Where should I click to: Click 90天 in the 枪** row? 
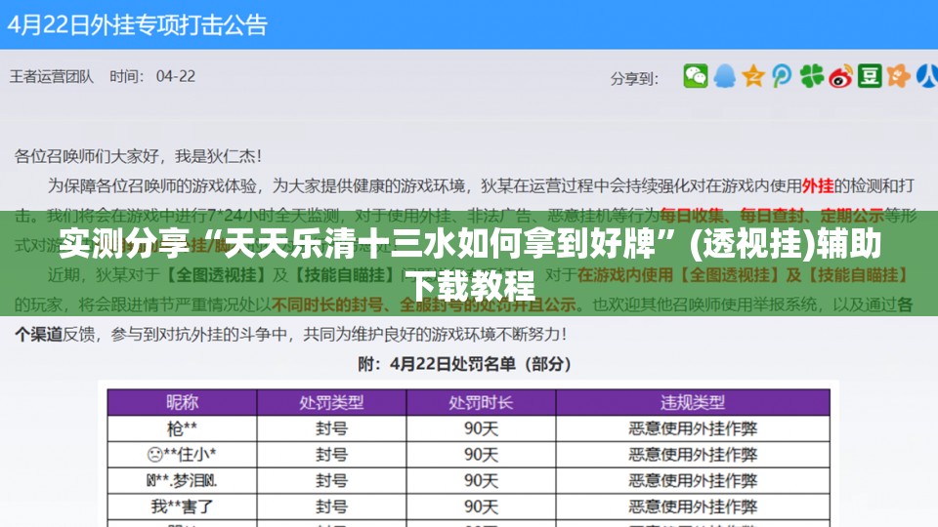(x=481, y=428)
